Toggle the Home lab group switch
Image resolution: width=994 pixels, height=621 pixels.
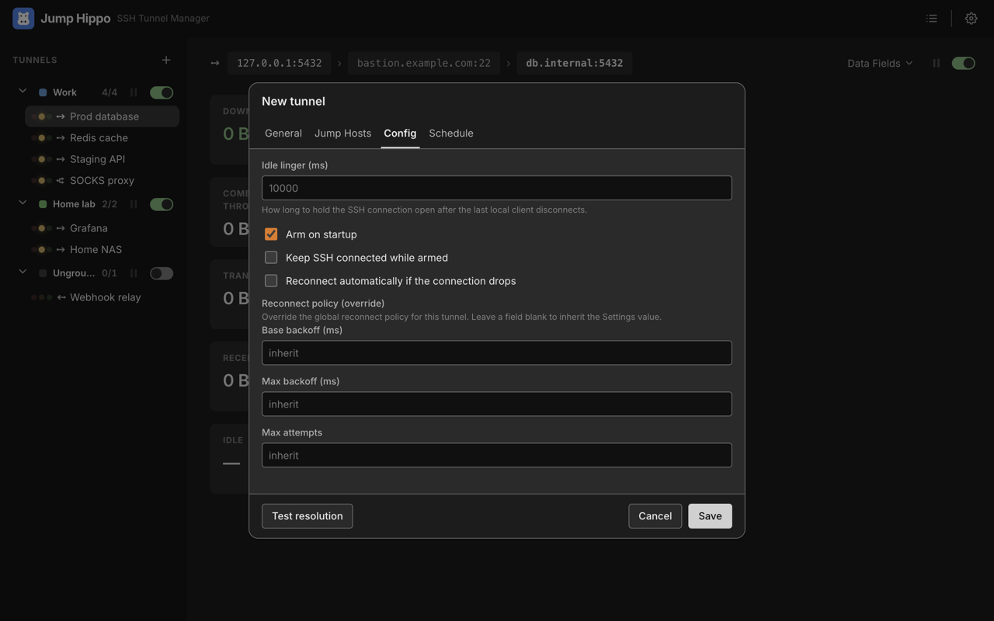[x=162, y=204]
